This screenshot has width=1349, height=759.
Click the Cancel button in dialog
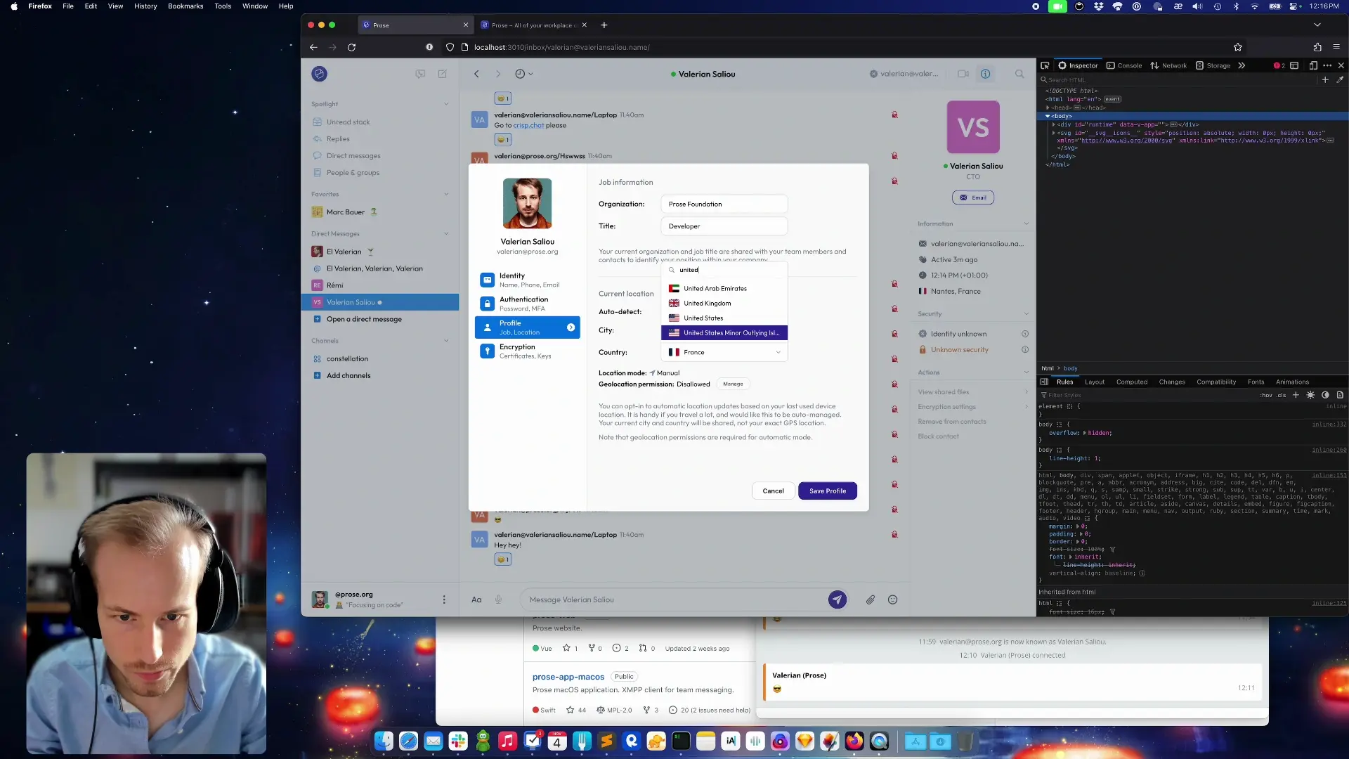tap(773, 491)
